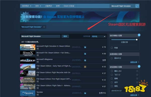Select the 策略 tag checkbox
Screen dimensions: 151x97
112,78
